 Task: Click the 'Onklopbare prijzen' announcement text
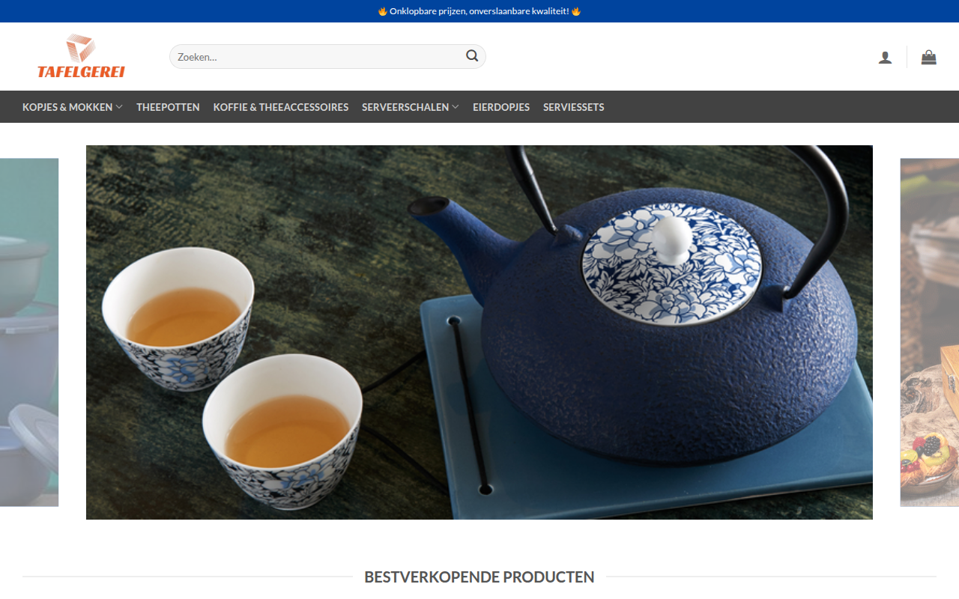coord(479,11)
